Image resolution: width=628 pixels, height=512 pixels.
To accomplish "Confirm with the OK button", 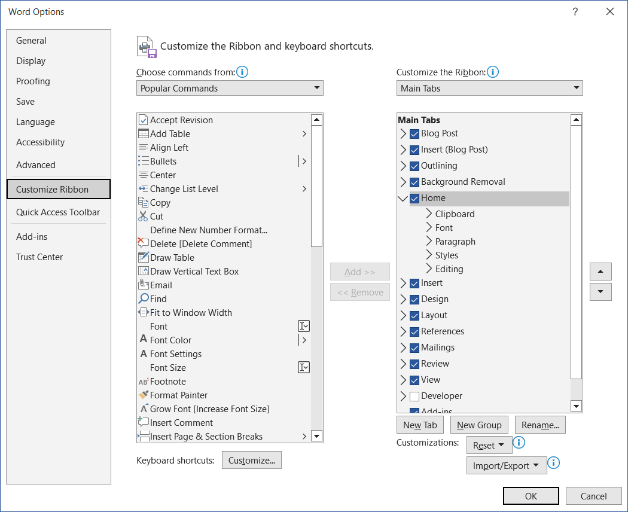I will pyautogui.click(x=531, y=496).
